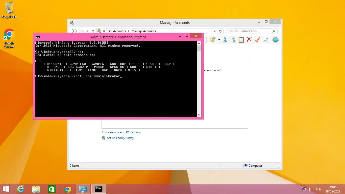
Task: Click 'Computer' in status bar
Action: point(255,166)
